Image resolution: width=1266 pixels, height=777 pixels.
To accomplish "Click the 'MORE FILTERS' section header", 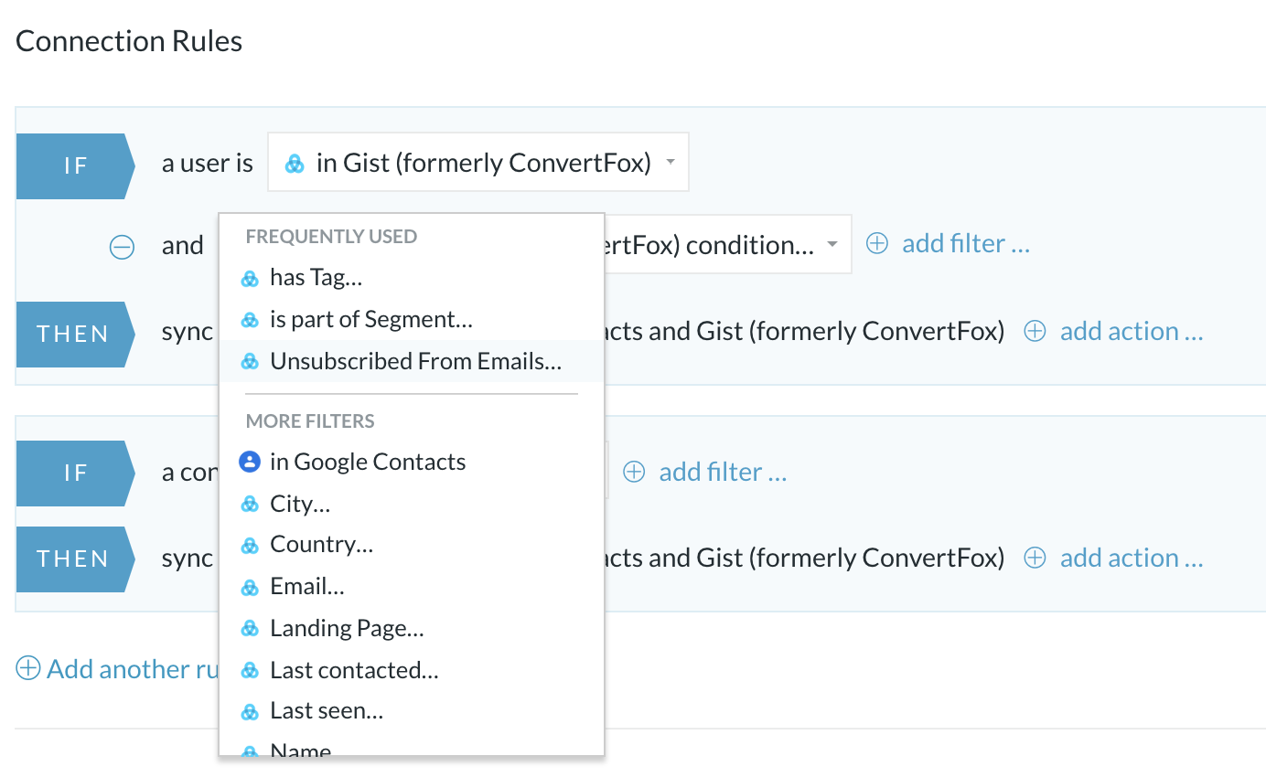I will coord(310,421).
